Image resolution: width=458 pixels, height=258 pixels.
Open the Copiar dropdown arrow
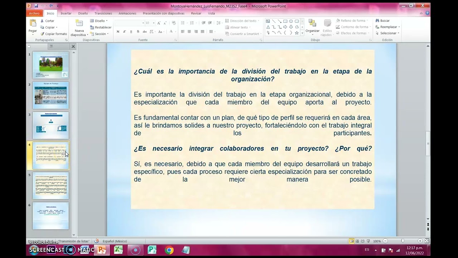point(57,27)
